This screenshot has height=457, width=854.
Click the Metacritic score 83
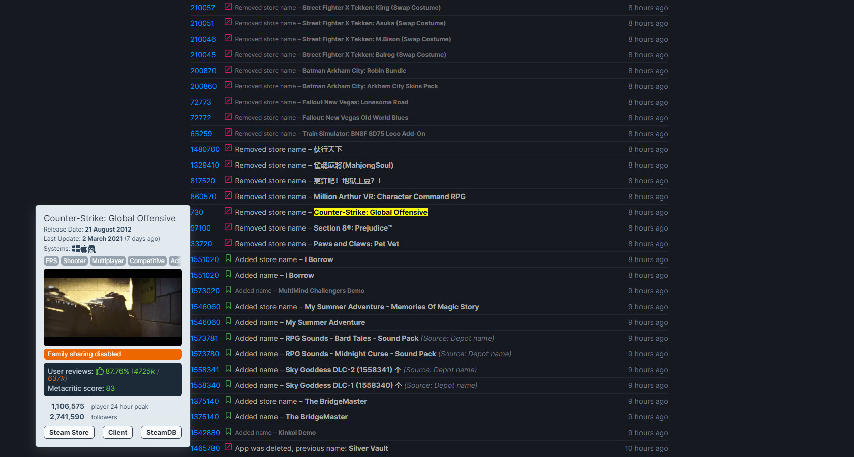110,388
